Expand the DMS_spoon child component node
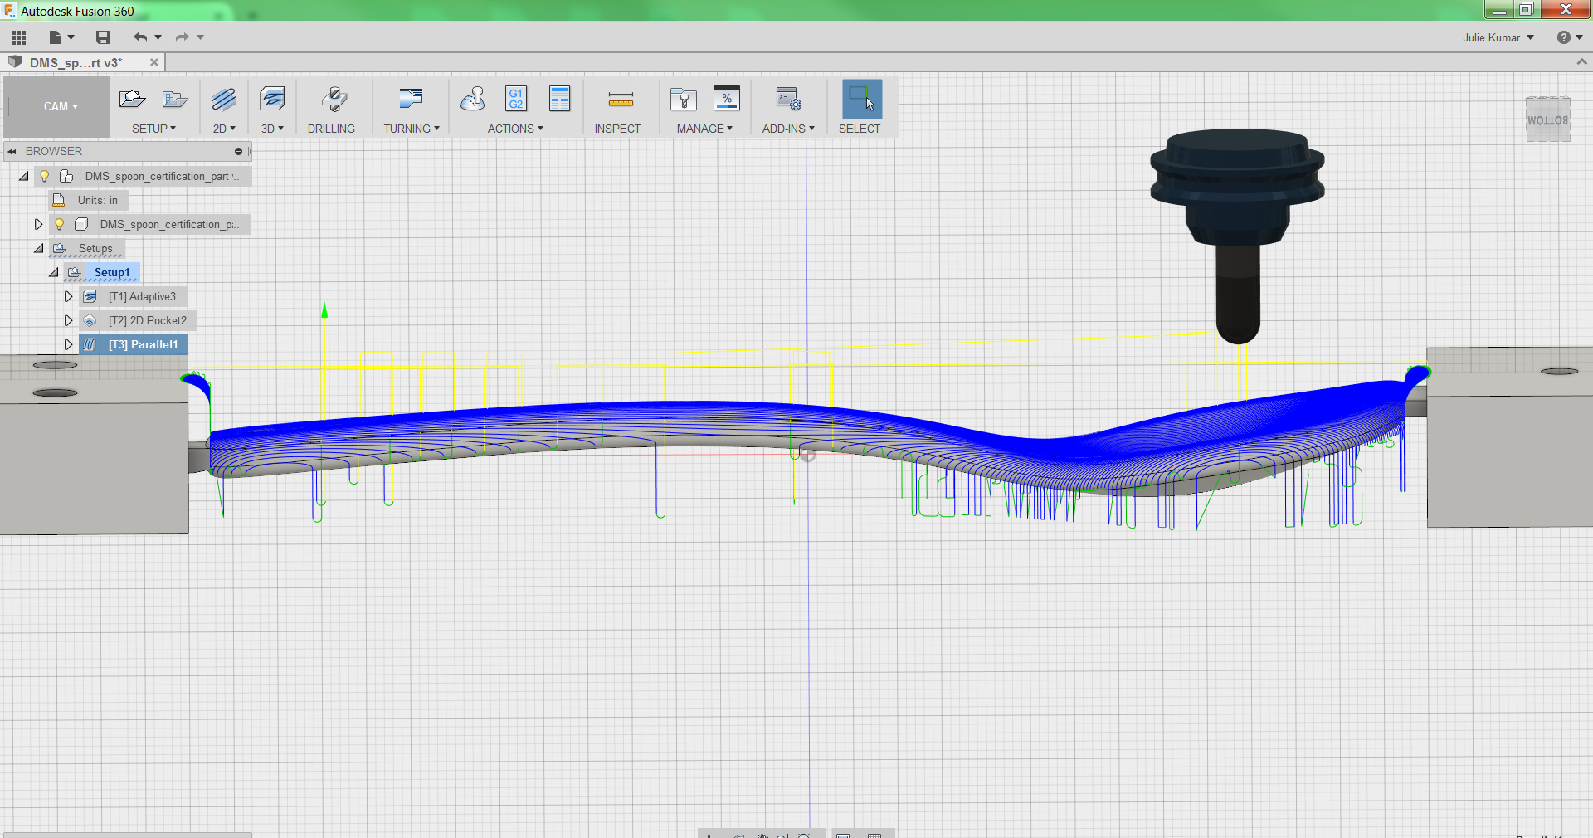 [38, 224]
